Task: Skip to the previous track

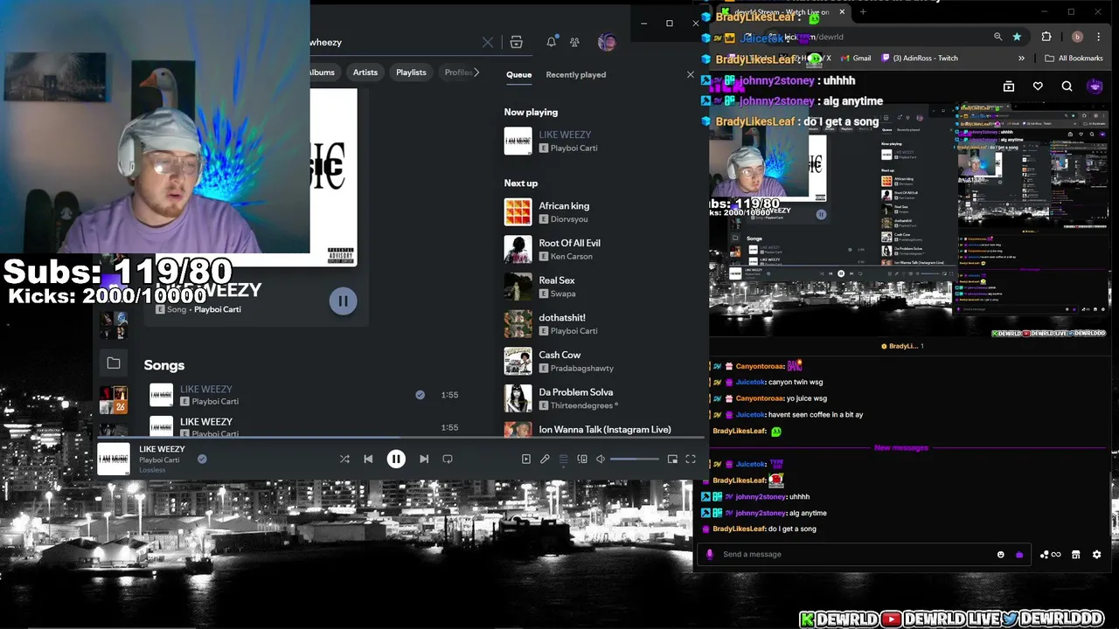Action: pos(368,459)
